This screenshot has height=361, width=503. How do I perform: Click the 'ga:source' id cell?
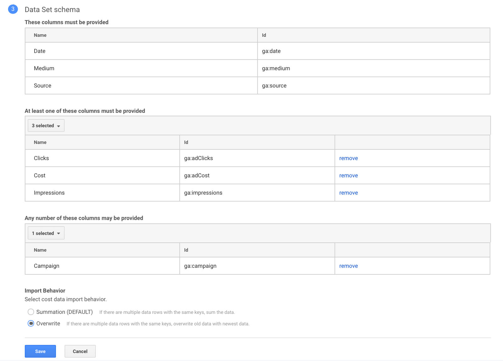(x=374, y=85)
